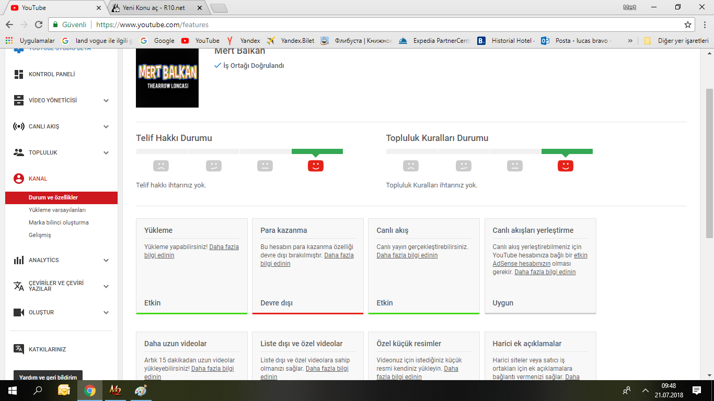714x401 pixels.
Task: Open the Yandex.Bilet bookmark
Action: point(291,41)
